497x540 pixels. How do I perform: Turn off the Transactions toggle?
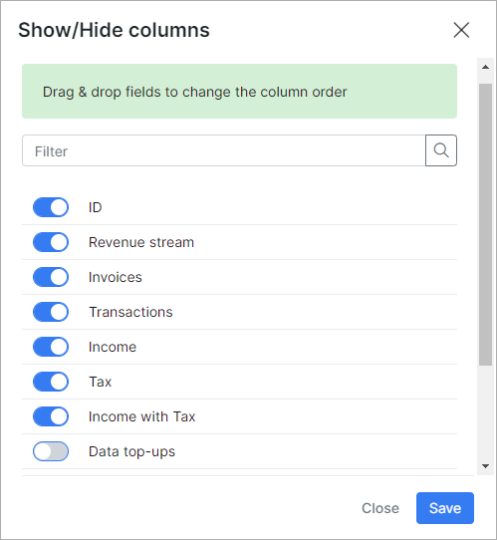point(51,312)
